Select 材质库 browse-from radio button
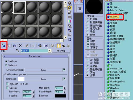 point(88,19)
